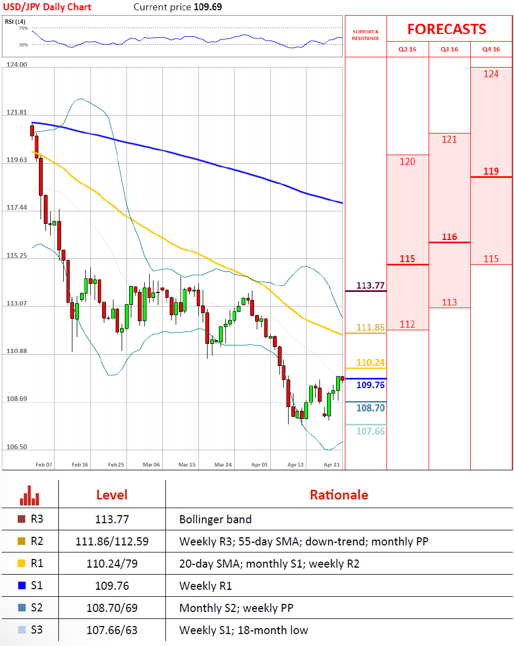The image size is (514, 646).
Task: Switch to the Q3 16 forecast column
Action: (449, 49)
